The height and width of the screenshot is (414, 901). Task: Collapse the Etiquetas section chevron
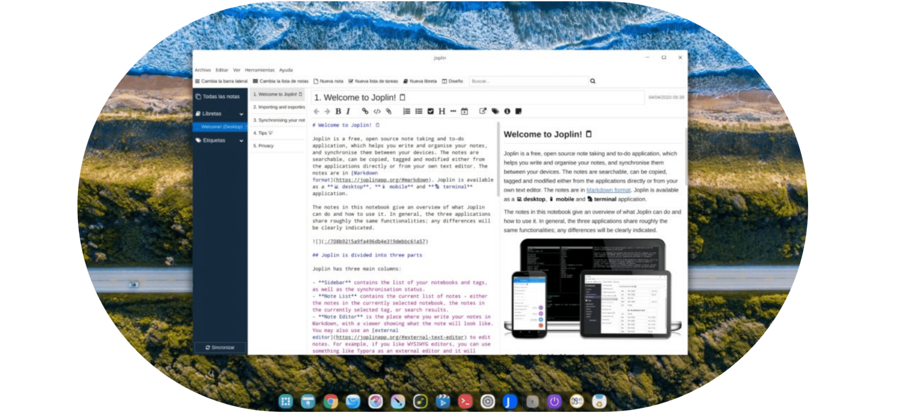coord(241,141)
